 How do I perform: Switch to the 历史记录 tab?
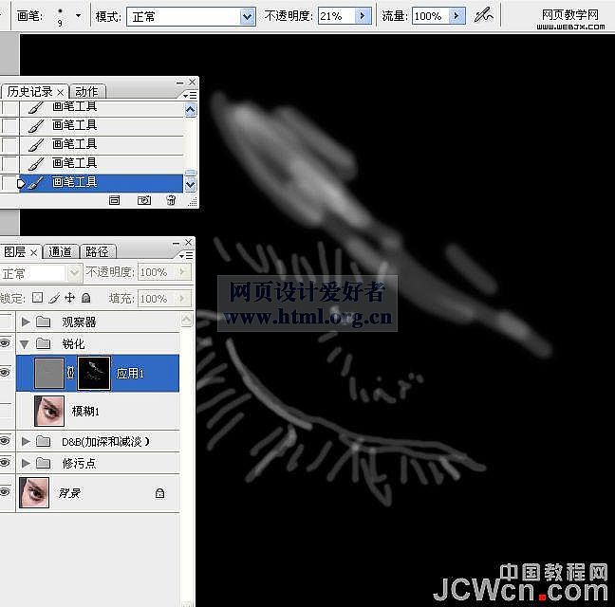[29, 92]
